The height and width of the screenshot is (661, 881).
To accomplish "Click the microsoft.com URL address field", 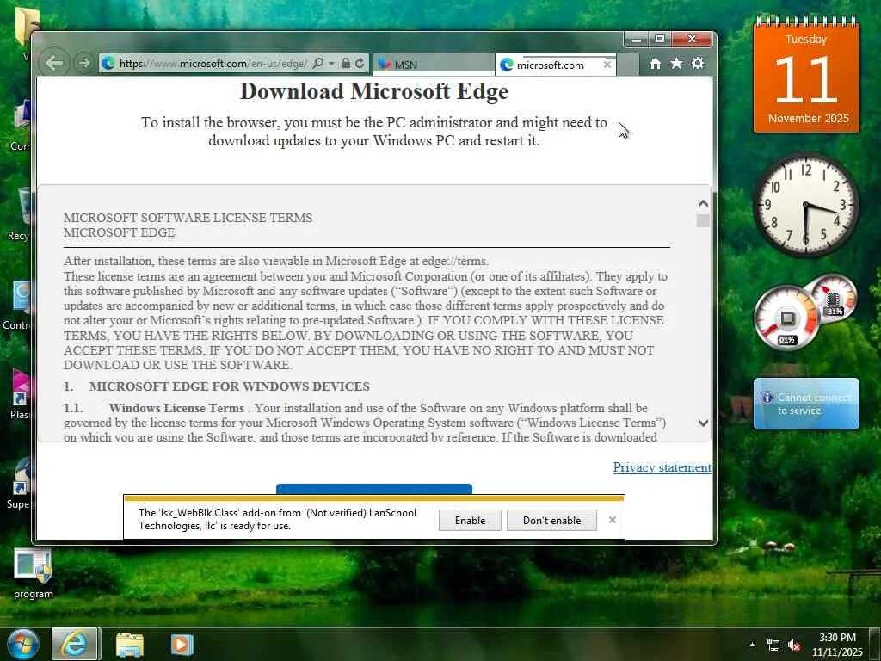I will point(213,64).
